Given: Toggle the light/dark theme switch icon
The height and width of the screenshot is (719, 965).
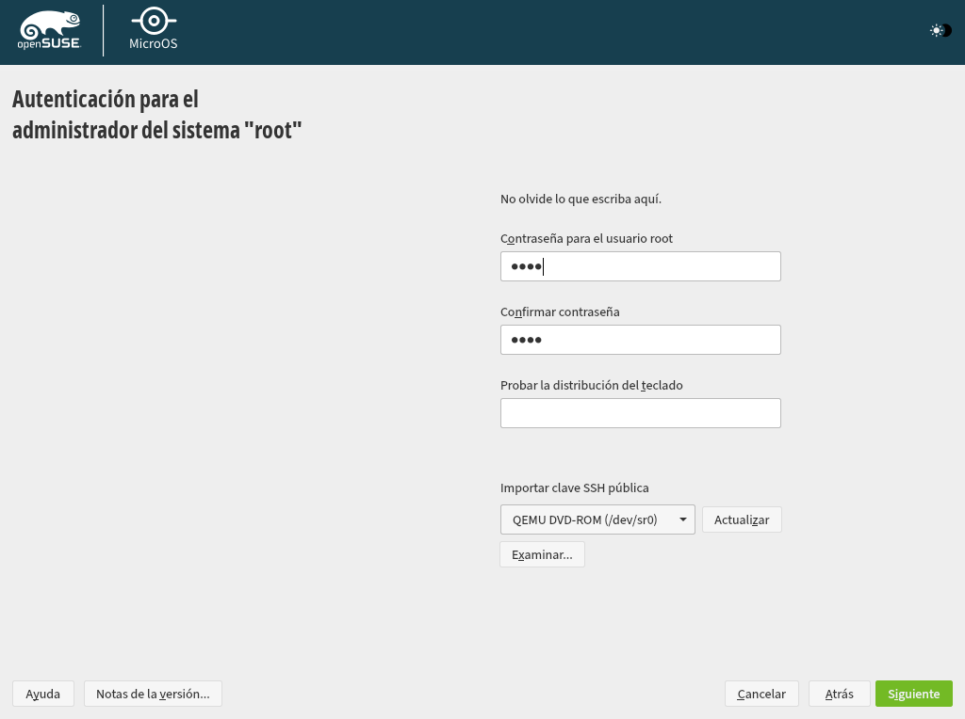Looking at the screenshot, I should (x=940, y=30).
